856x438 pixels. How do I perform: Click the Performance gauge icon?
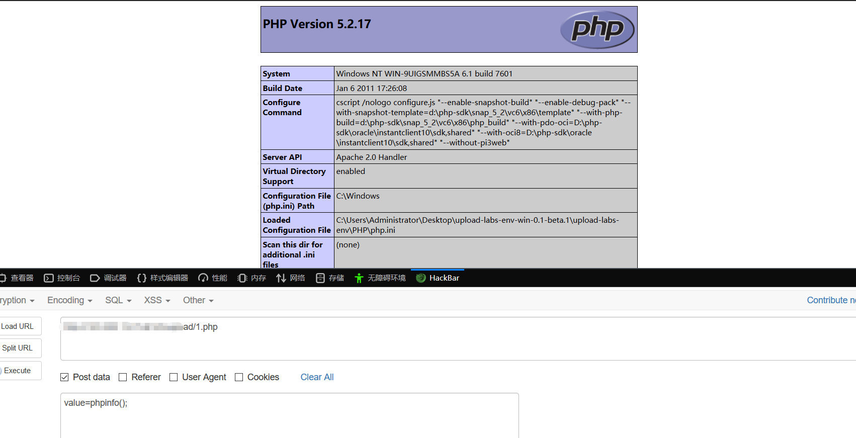[203, 278]
